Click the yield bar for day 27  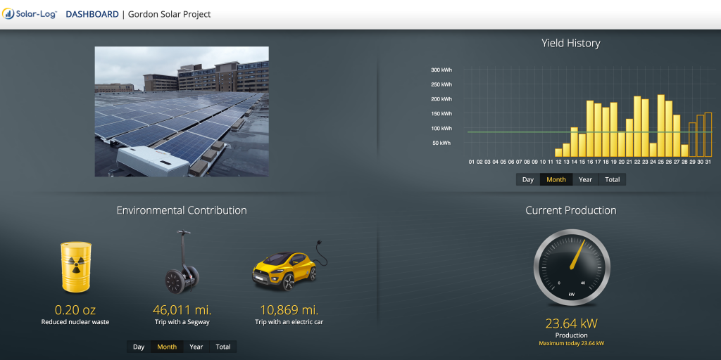pos(677,136)
